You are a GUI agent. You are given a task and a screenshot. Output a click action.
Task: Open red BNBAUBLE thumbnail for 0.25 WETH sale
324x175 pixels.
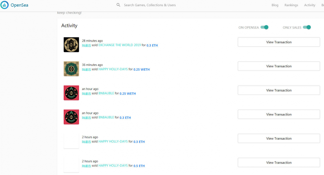coord(71,93)
